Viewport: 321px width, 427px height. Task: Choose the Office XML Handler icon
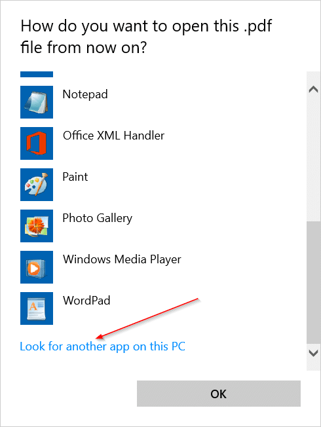point(37,143)
